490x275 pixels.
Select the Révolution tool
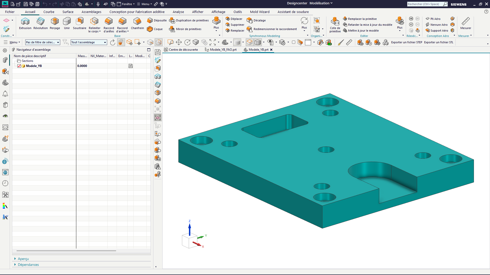pyautogui.click(x=41, y=23)
